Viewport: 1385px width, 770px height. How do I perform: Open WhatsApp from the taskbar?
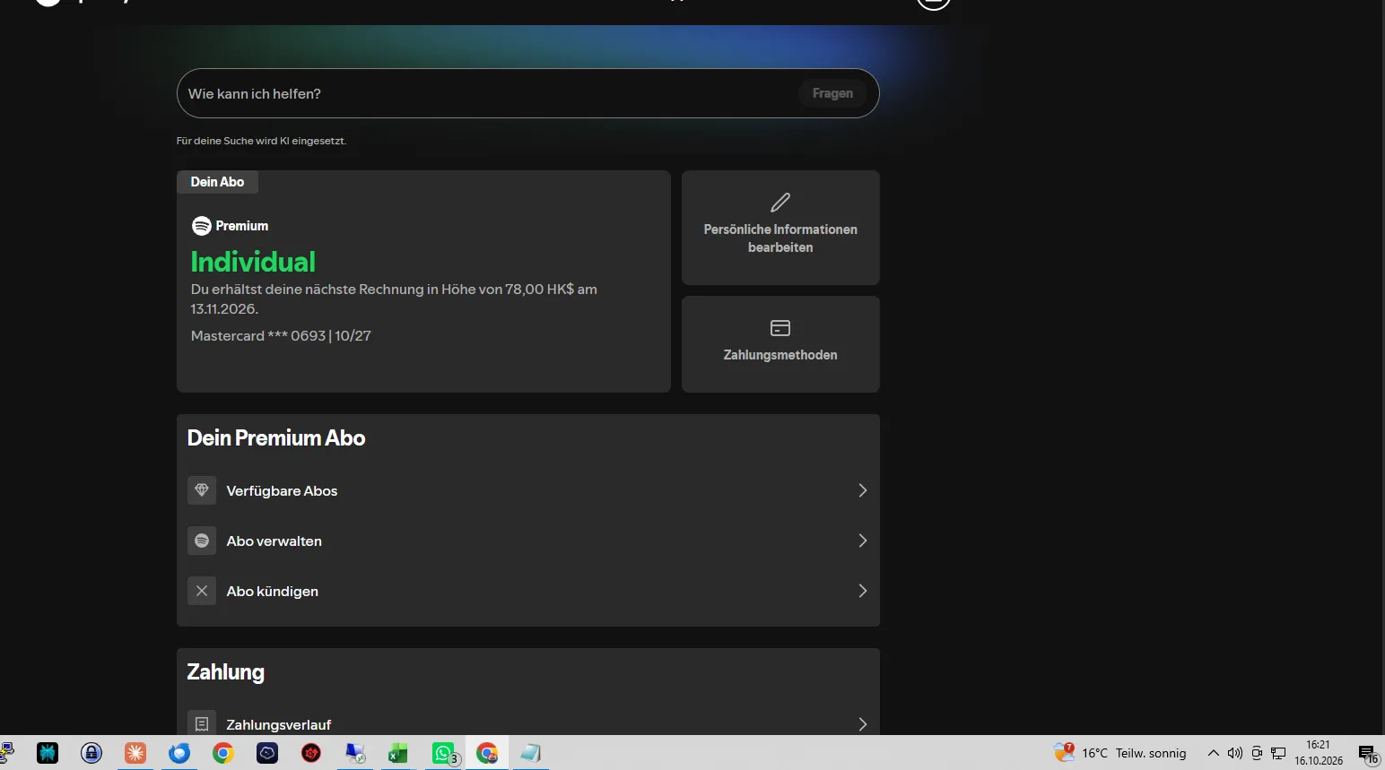(x=443, y=753)
